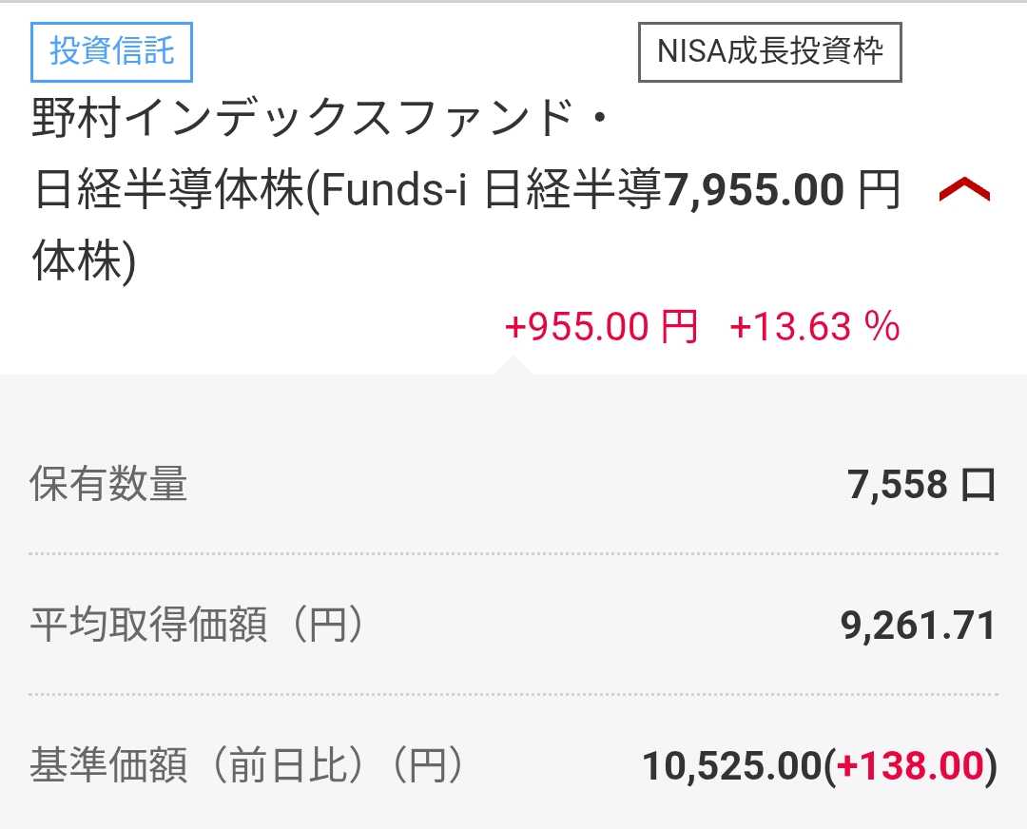Screen dimensions: 1027x829
Task: Select the 保有数量 row label
Action: [108, 485]
